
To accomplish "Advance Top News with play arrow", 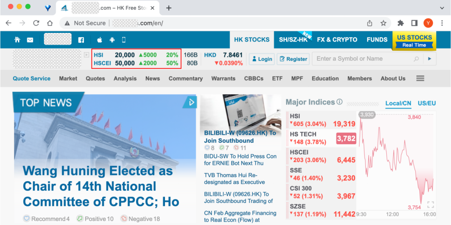I will (x=191, y=102).
